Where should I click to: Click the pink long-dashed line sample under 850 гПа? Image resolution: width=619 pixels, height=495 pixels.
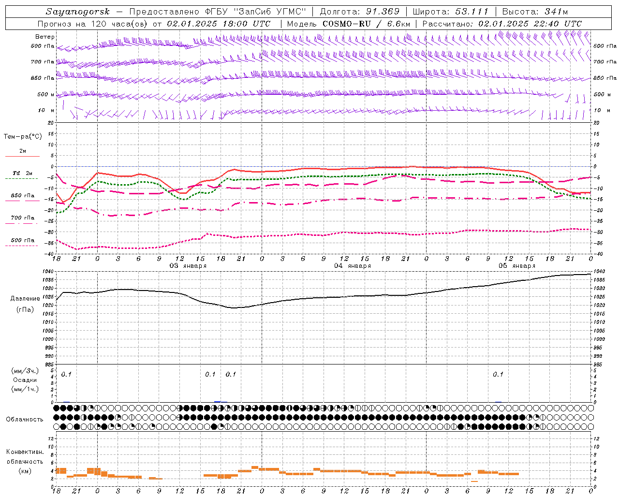pos(22,201)
